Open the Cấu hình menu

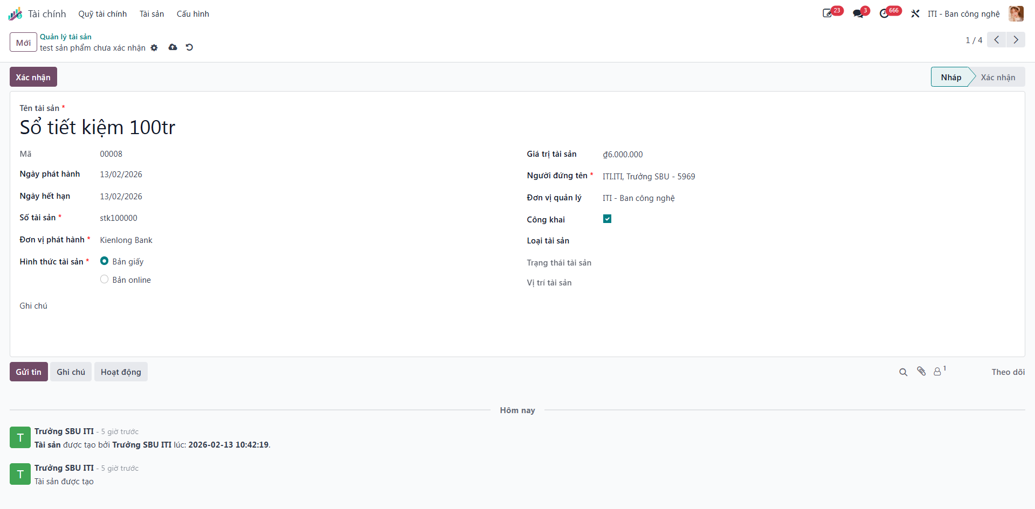click(192, 14)
